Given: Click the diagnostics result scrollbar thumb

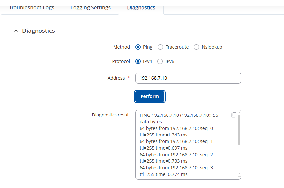Looking at the screenshot, I should (239, 130).
